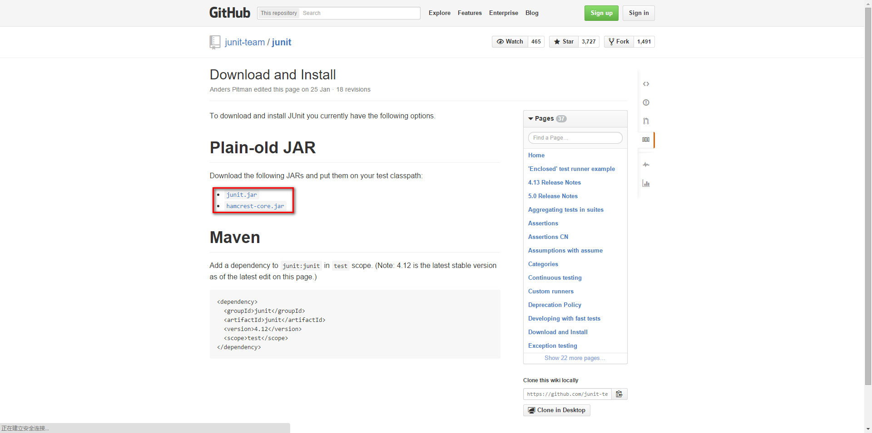This screenshot has width=872, height=433.
Task: Open Continuous testing page
Action: 555,277
